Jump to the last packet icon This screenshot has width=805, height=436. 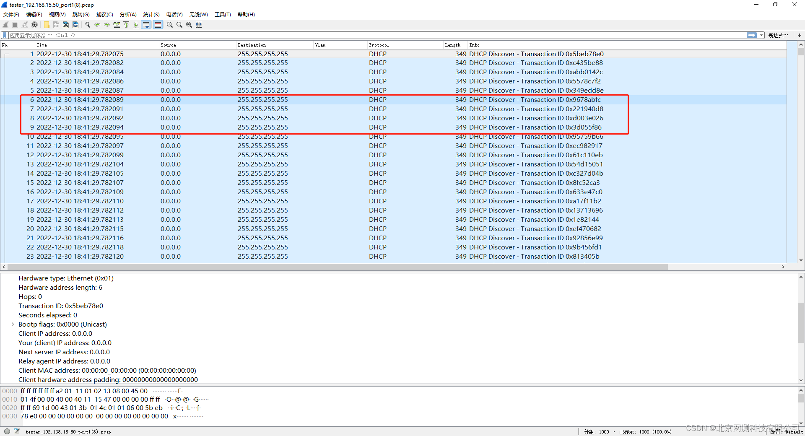coord(136,25)
